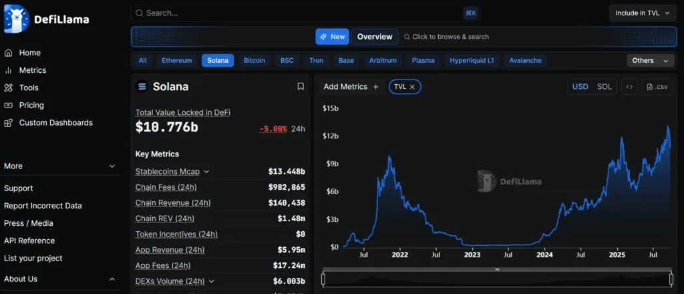Click the -5.00% 24h change value

tap(273, 129)
